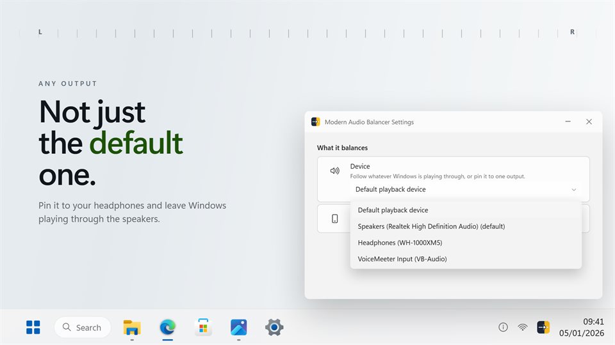The height and width of the screenshot is (345, 615).
Task: Click the speaker icon in Device card
Action: coord(334,171)
